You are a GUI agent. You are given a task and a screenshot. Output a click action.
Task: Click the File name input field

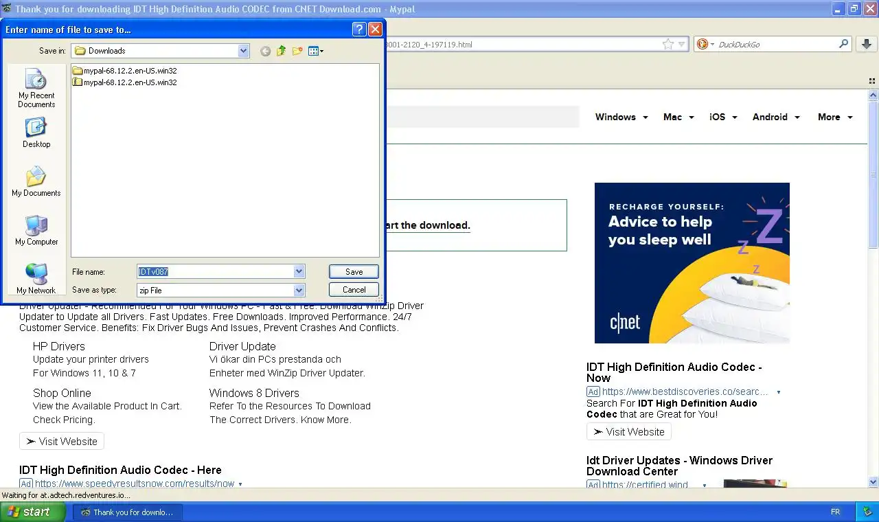[215, 271]
